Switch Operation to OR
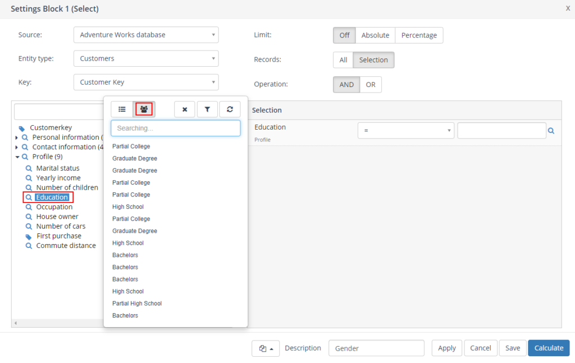Image resolution: width=575 pixels, height=363 pixels. (371, 85)
